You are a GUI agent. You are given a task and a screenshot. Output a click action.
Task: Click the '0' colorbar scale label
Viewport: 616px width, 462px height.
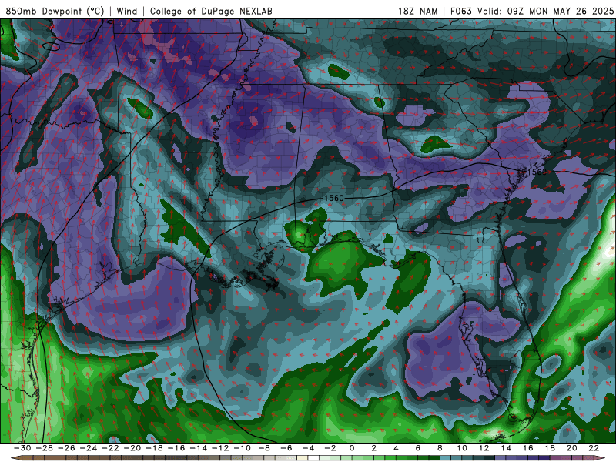(x=352, y=448)
